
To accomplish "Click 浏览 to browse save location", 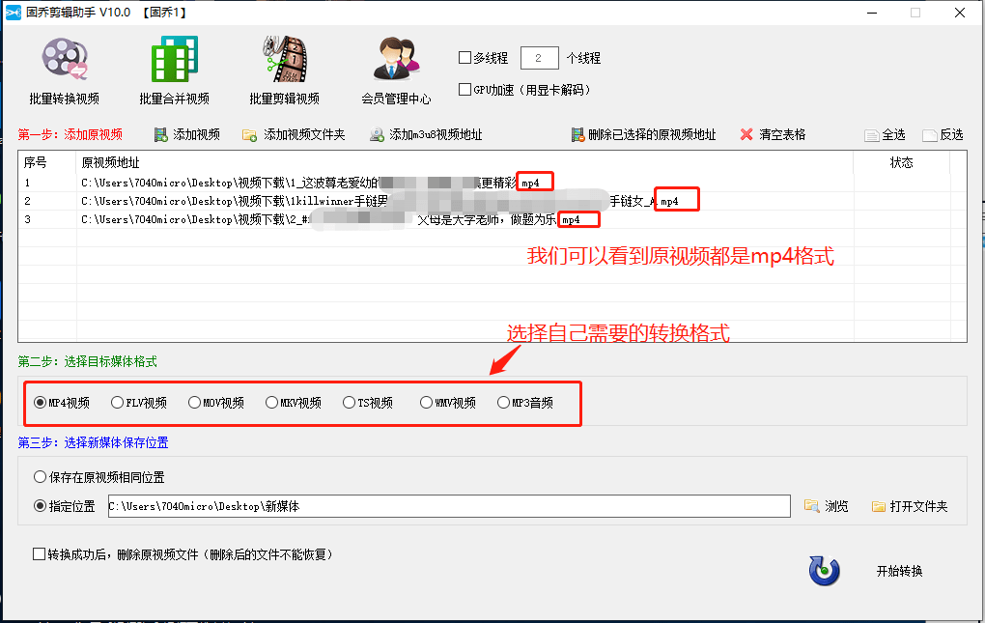I will [827, 506].
